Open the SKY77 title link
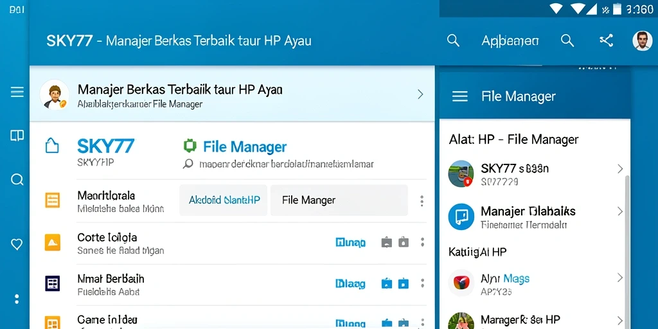658x329 pixels. (106, 146)
